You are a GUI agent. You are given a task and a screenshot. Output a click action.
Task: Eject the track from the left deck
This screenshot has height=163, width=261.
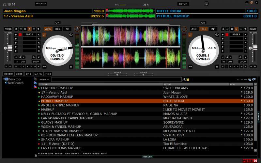coord(71,67)
